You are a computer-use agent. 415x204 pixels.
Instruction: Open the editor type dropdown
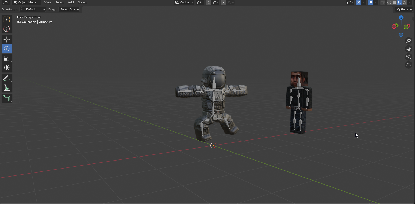(x=6, y=2)
